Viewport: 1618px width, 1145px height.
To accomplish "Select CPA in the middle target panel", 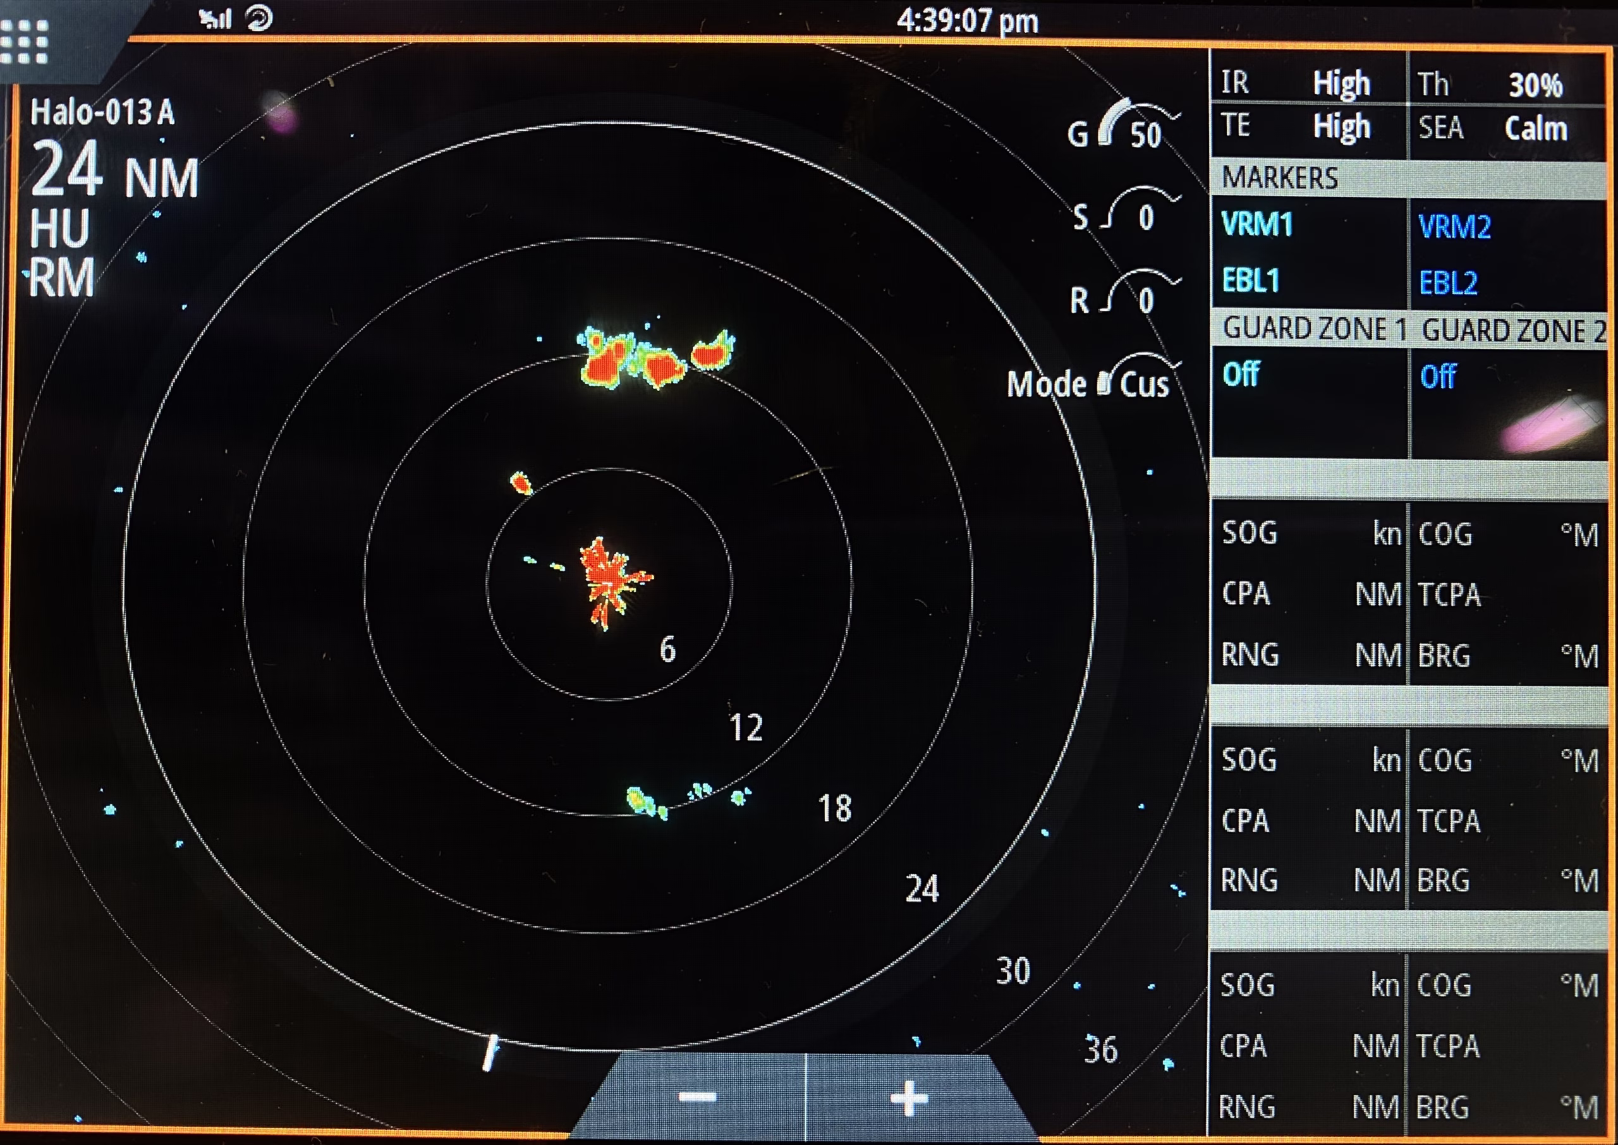I will coord(1245,821).
